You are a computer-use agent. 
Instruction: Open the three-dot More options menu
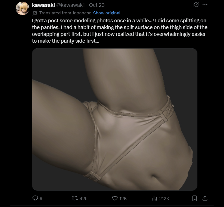point(205,5)
